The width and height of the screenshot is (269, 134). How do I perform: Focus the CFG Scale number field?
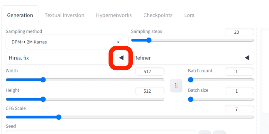239,109
